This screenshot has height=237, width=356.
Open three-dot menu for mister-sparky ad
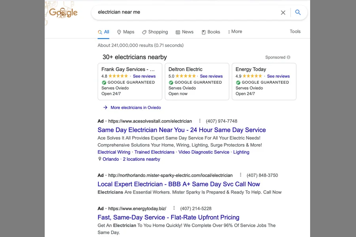point(240,175)
